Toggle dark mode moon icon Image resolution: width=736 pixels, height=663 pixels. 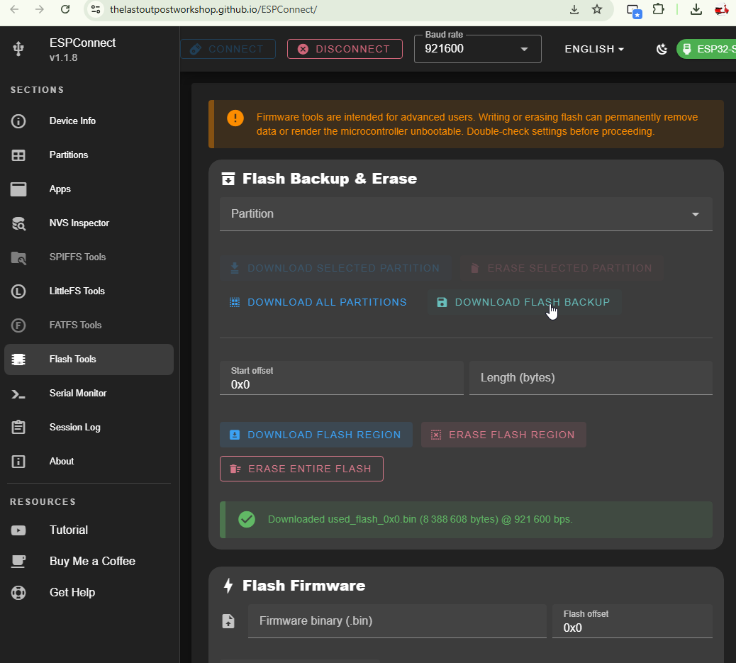click(x=662, y=49)
